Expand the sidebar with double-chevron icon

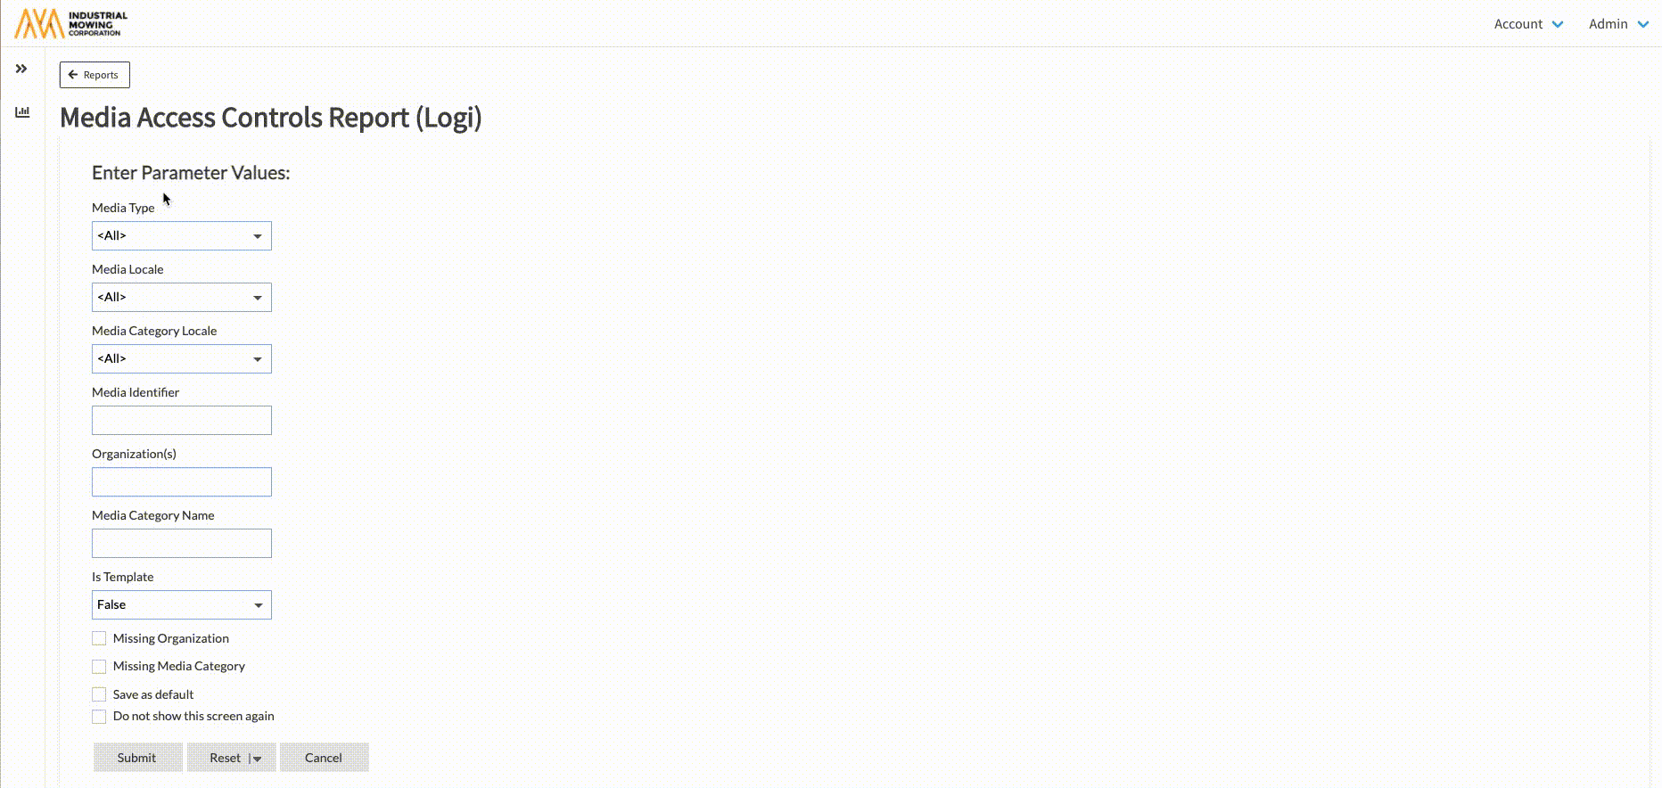tap(21, 69)
